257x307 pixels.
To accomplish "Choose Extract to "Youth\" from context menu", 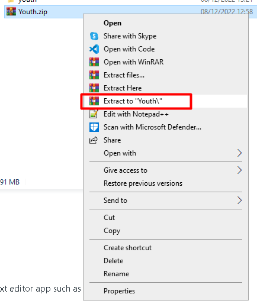I will 165,101.
